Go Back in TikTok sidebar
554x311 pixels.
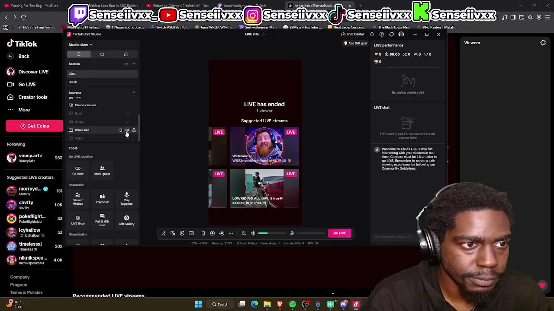[x=19, y=56]
